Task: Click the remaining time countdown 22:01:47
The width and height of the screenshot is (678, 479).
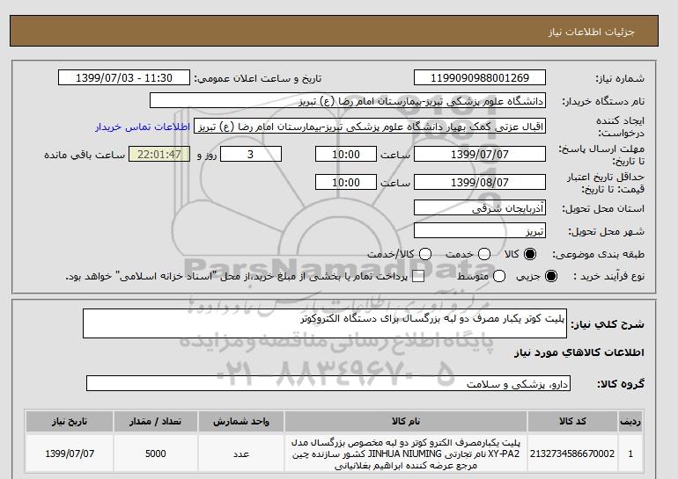Action: click(159, 154)
